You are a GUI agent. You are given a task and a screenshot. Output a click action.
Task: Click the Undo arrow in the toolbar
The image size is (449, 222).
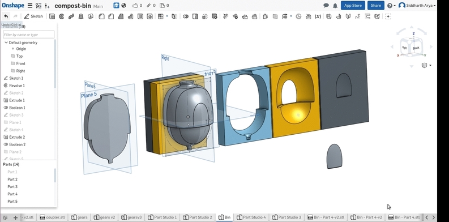click(6, 16)
